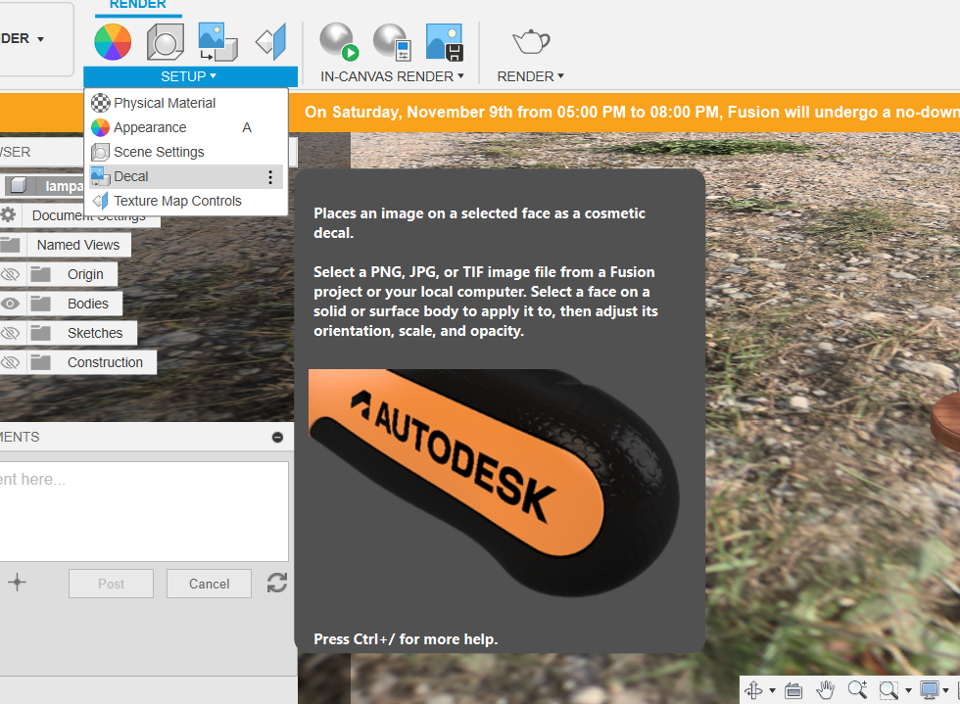
Task: Click the Physical Material checkered sphere icon
Action: (100, 103)
